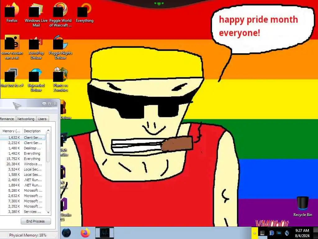Select the Microsoft ... row with 5,280 K
The image size is (318, 239).
23,190
